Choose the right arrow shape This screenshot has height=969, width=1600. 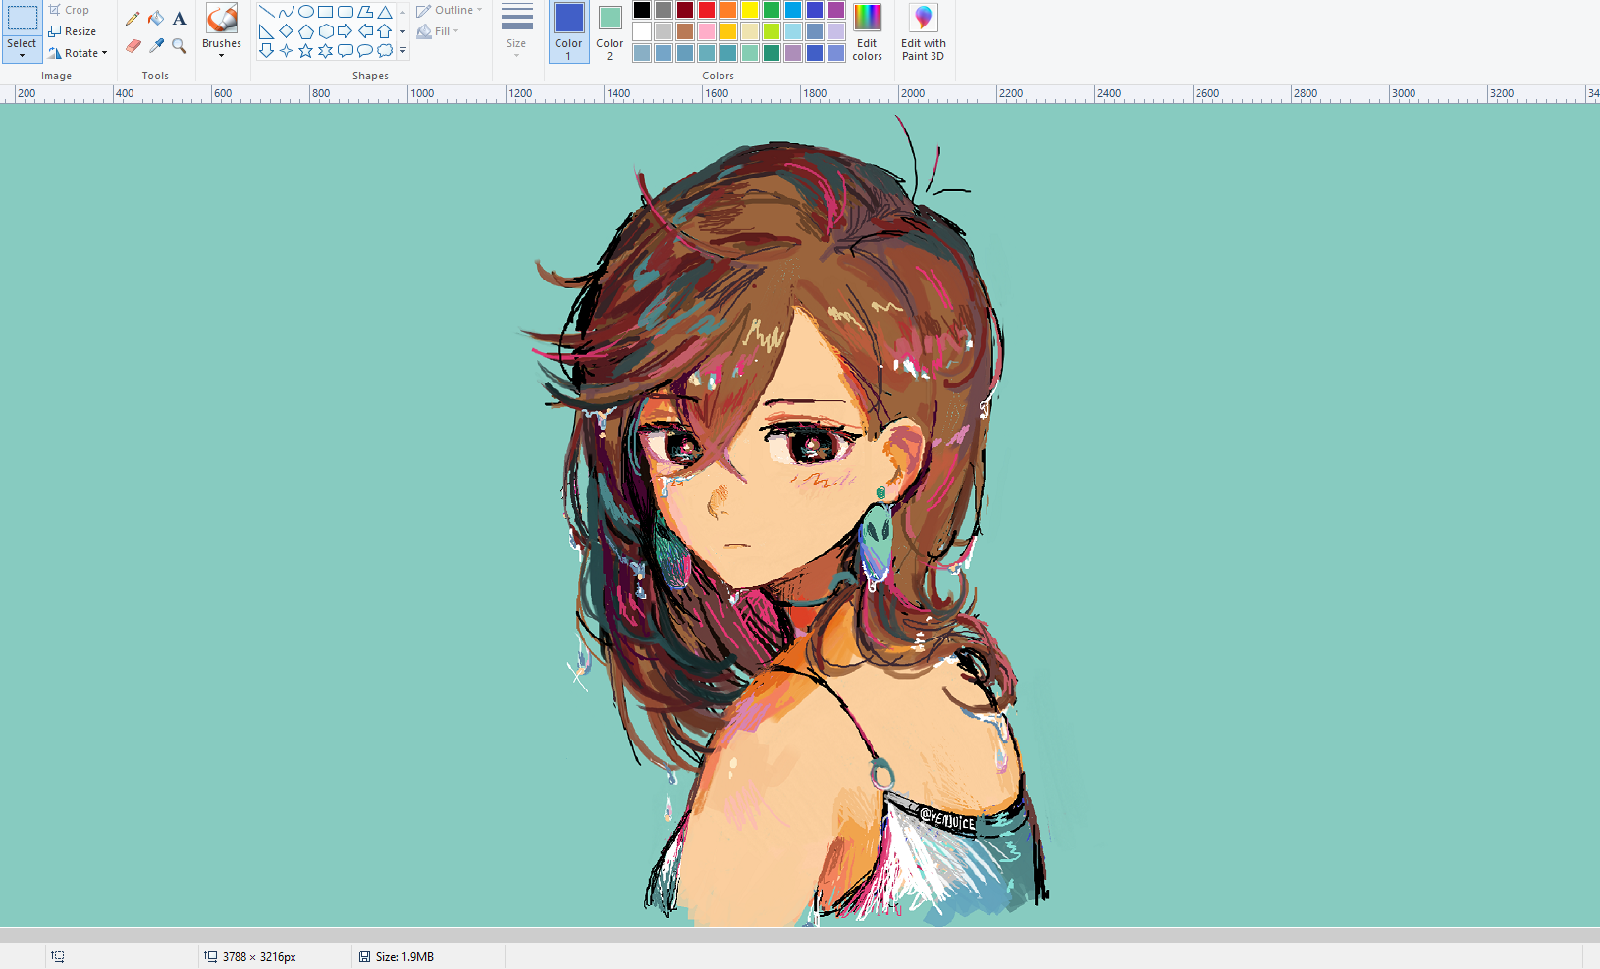[345, 31]
